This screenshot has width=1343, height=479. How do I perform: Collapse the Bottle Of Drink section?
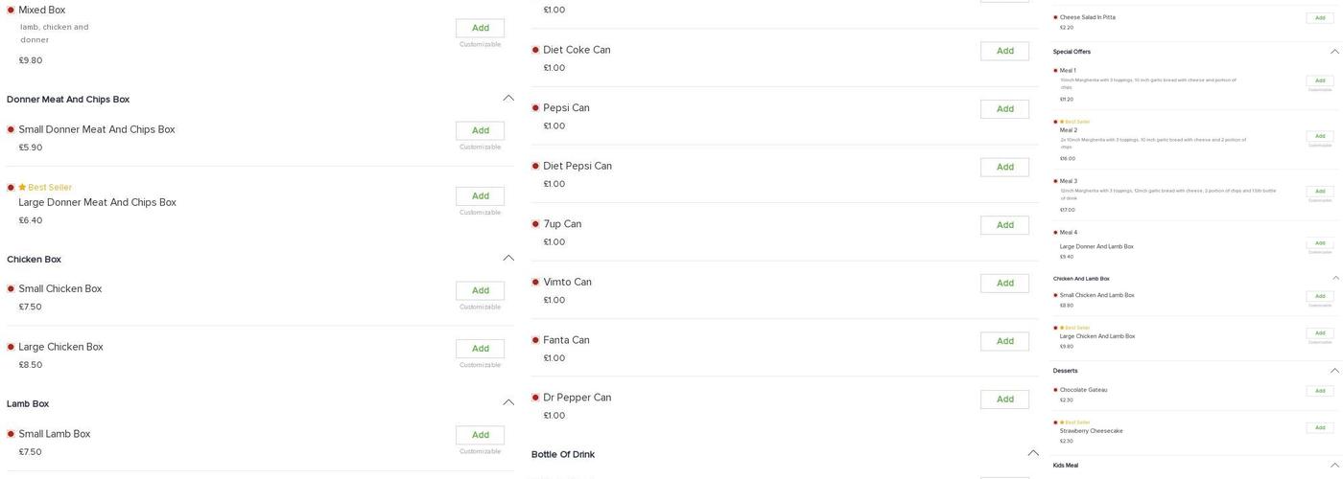[x=1033, y=454]
